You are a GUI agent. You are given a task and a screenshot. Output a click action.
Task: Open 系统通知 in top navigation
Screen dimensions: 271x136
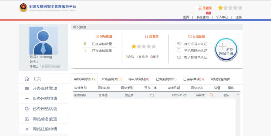[202, 17]
